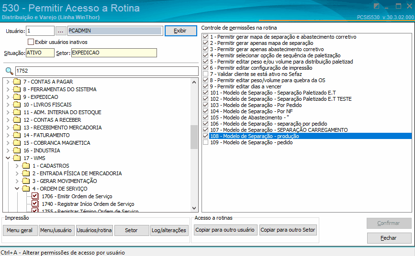Click the window restore icon in title bar

tap(398, 6)
